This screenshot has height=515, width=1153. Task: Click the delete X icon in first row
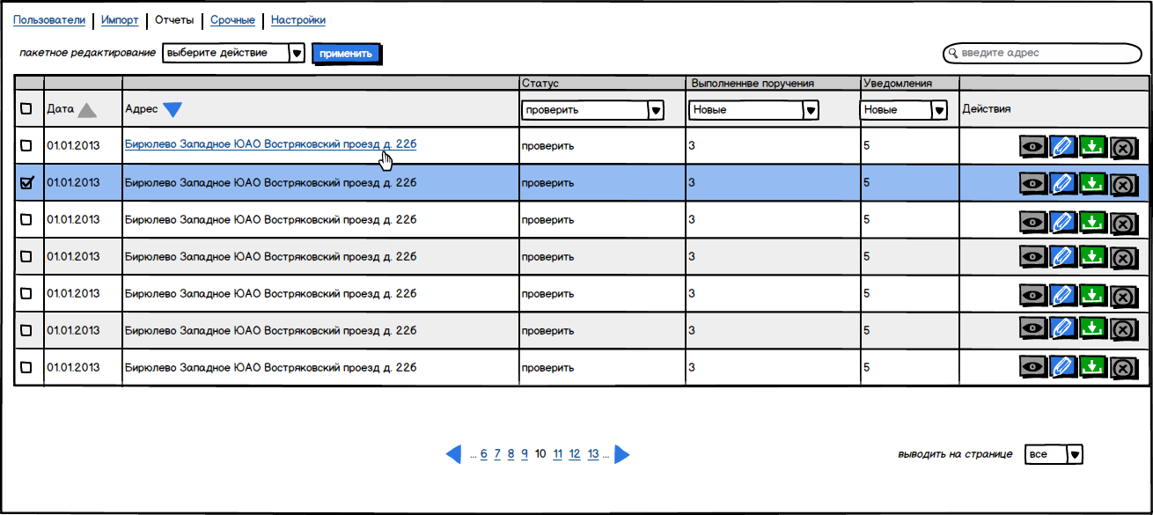point(1122,148)
